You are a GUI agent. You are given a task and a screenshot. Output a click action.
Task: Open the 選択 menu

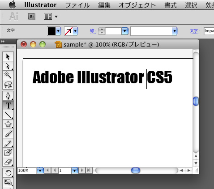coord(191,5)
